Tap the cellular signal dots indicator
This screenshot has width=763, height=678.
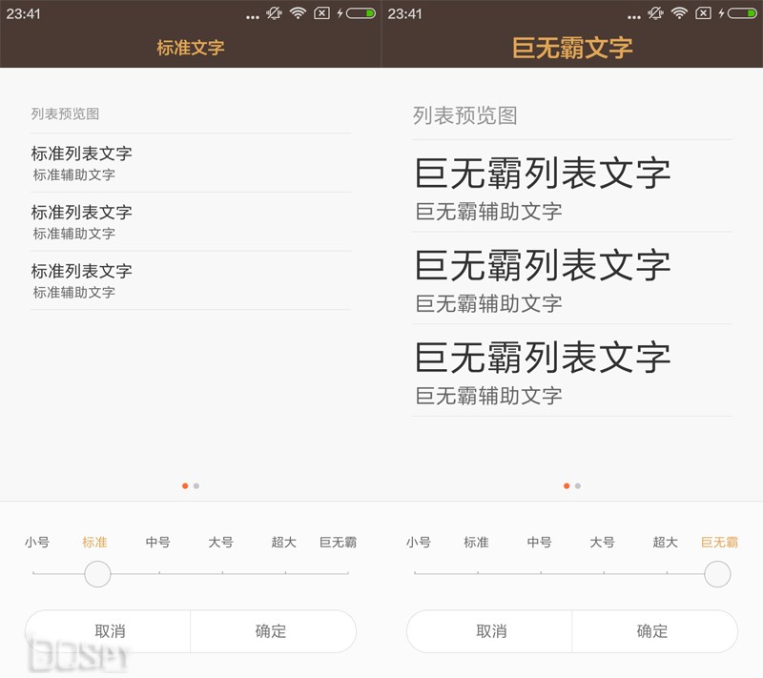point(253,14)
